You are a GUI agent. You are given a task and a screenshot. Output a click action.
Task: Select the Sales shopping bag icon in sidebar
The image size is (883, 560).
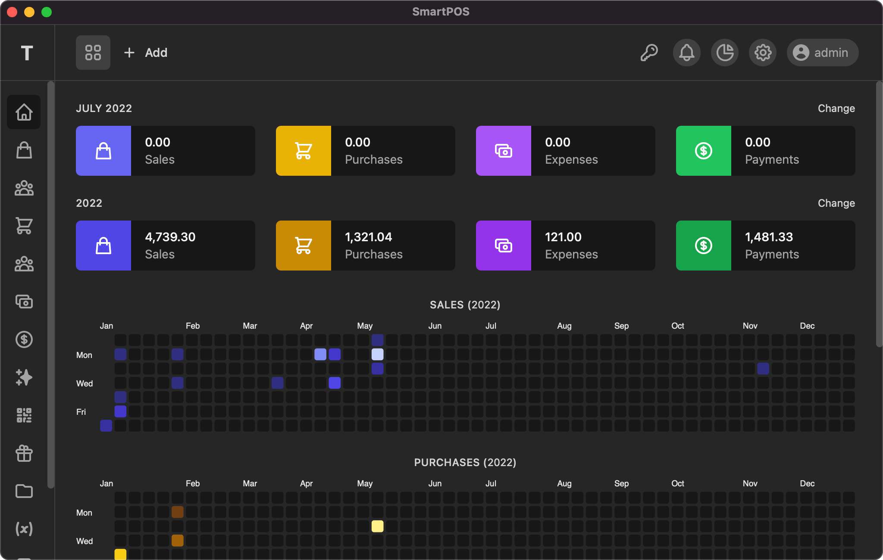pyautogui.click(x=24, y=150)
